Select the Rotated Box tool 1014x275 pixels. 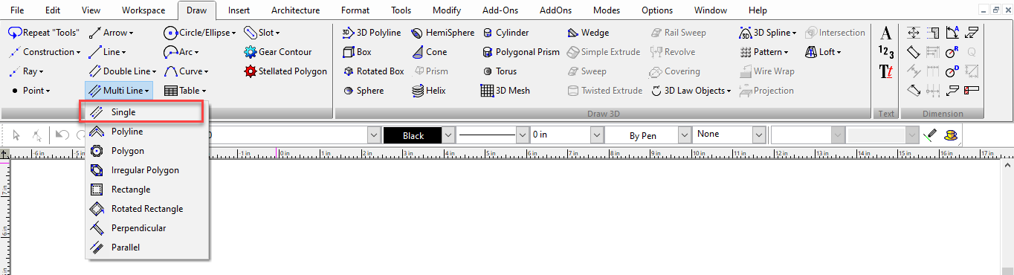coord(374,71)
